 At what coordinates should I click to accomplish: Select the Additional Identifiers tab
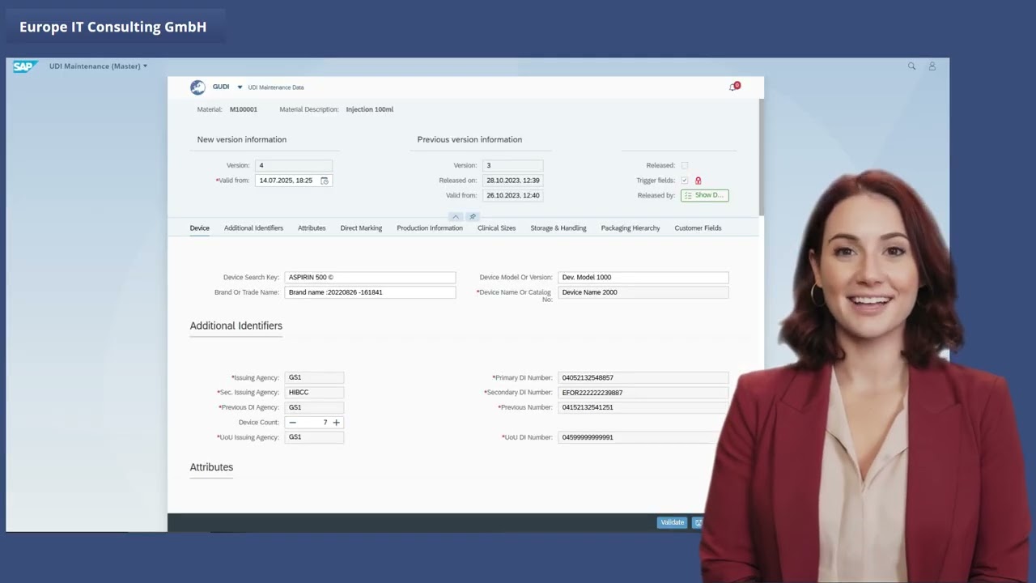pos(253,228)
